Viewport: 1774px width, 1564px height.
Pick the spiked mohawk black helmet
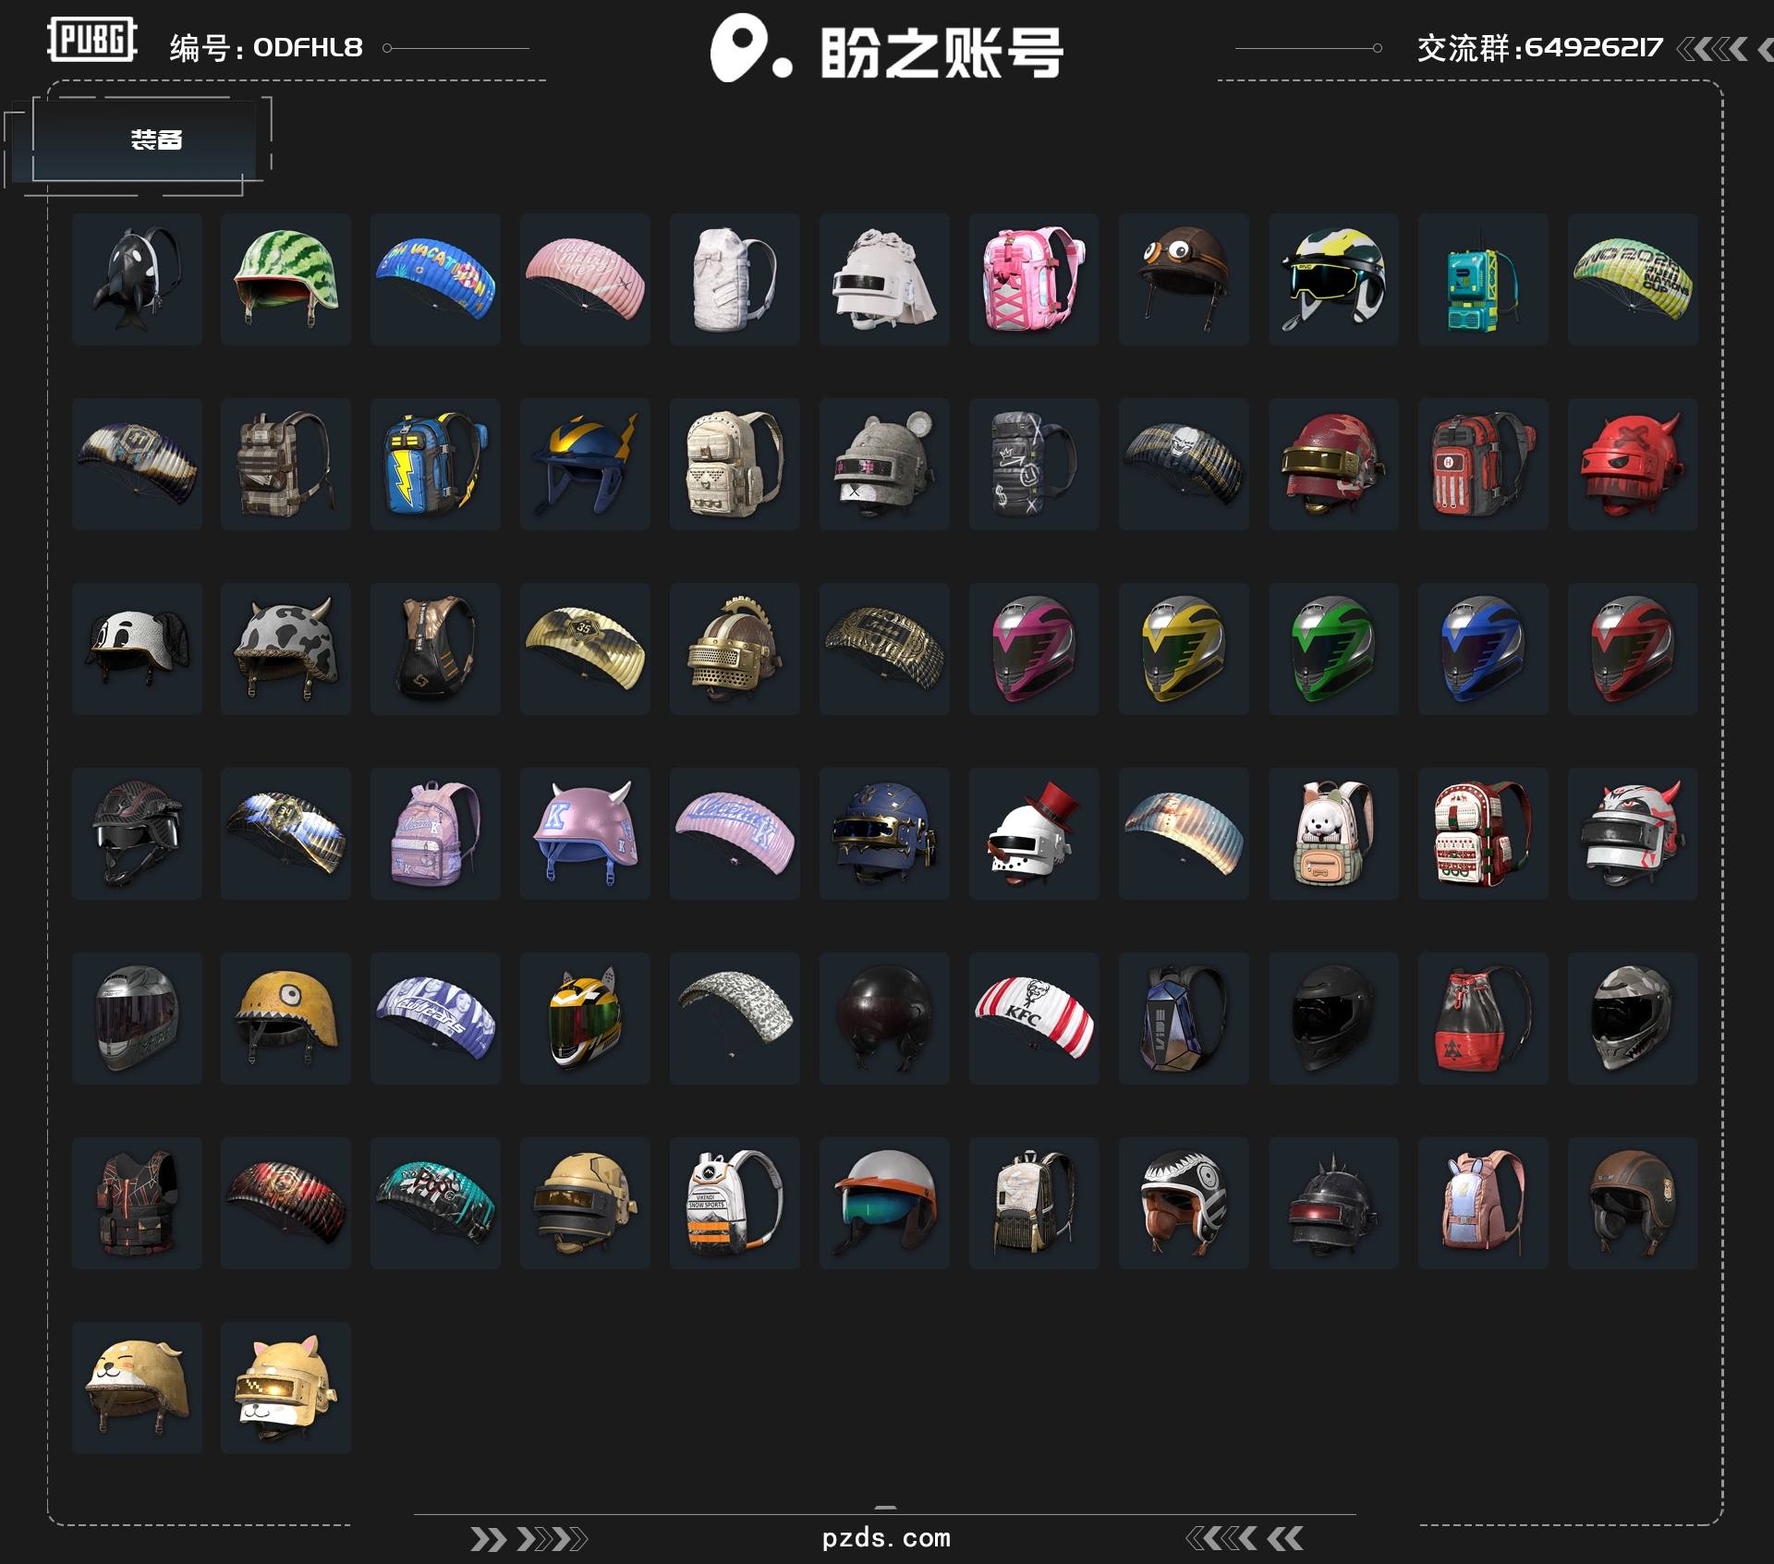tap(1333, 1203)
